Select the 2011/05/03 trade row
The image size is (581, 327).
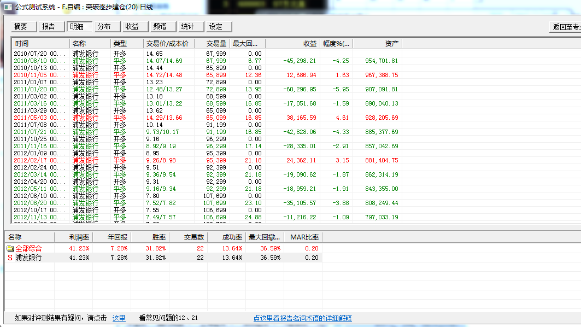coord(207,118)
